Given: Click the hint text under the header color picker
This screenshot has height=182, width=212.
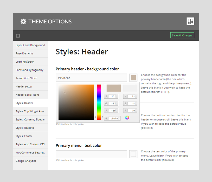Looking at the screenshot, I should 70,124.
